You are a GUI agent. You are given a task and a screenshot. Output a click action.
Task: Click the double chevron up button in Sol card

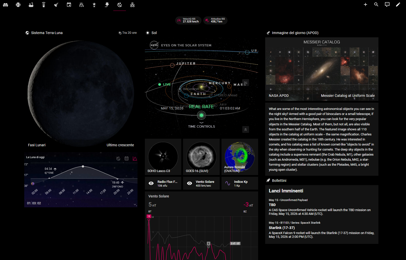(x=245, y=129)
